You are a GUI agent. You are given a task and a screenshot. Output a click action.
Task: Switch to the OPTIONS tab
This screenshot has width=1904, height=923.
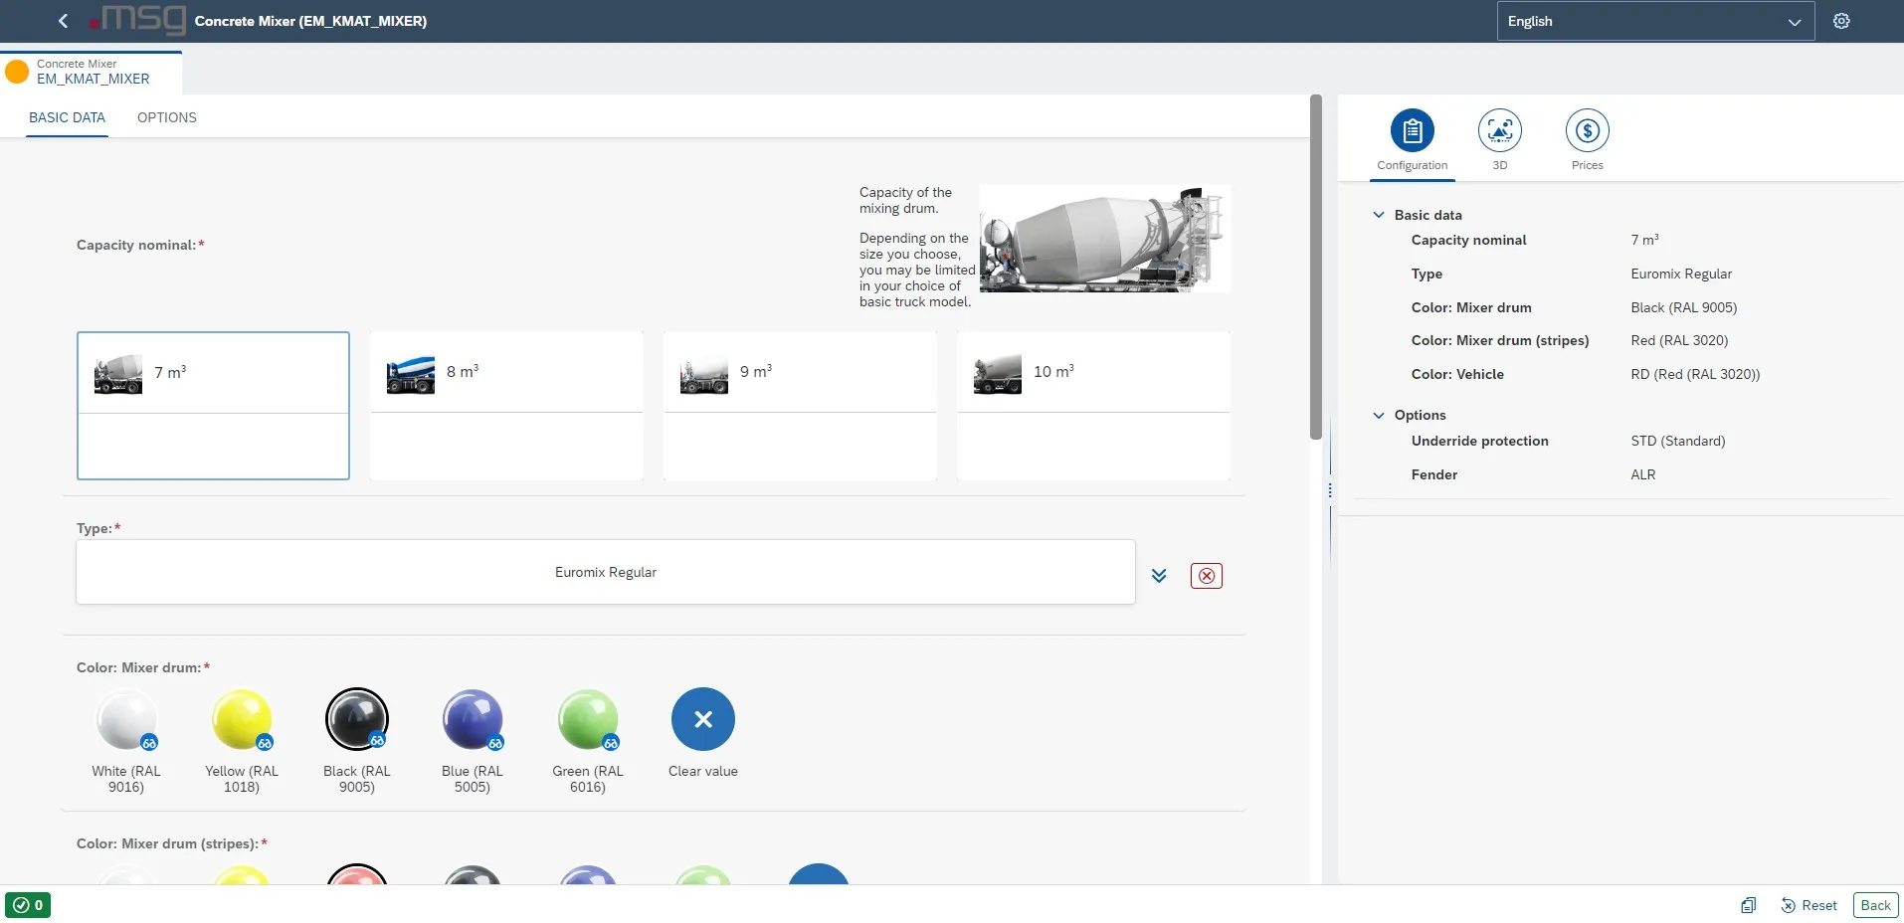(x=166, y=117)
